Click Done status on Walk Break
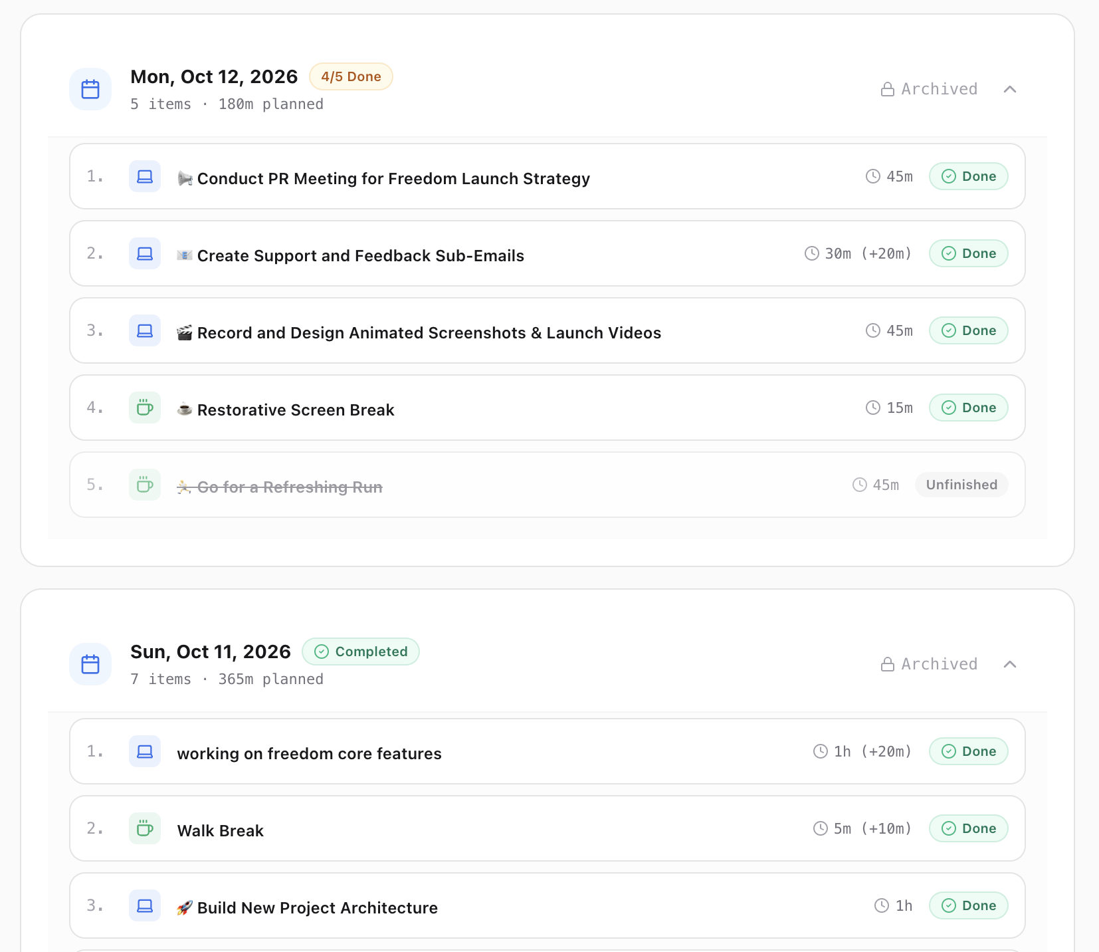Screen dimensions: 1099x952 click(969, 828)
